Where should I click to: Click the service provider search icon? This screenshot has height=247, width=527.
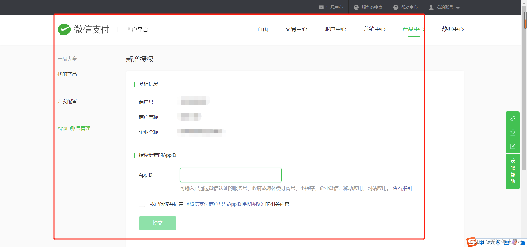coord(356,7)
